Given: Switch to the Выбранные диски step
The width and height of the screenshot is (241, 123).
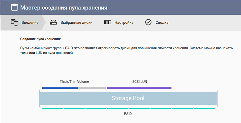Looking at the screenshot, I should [x=76, y=22].
